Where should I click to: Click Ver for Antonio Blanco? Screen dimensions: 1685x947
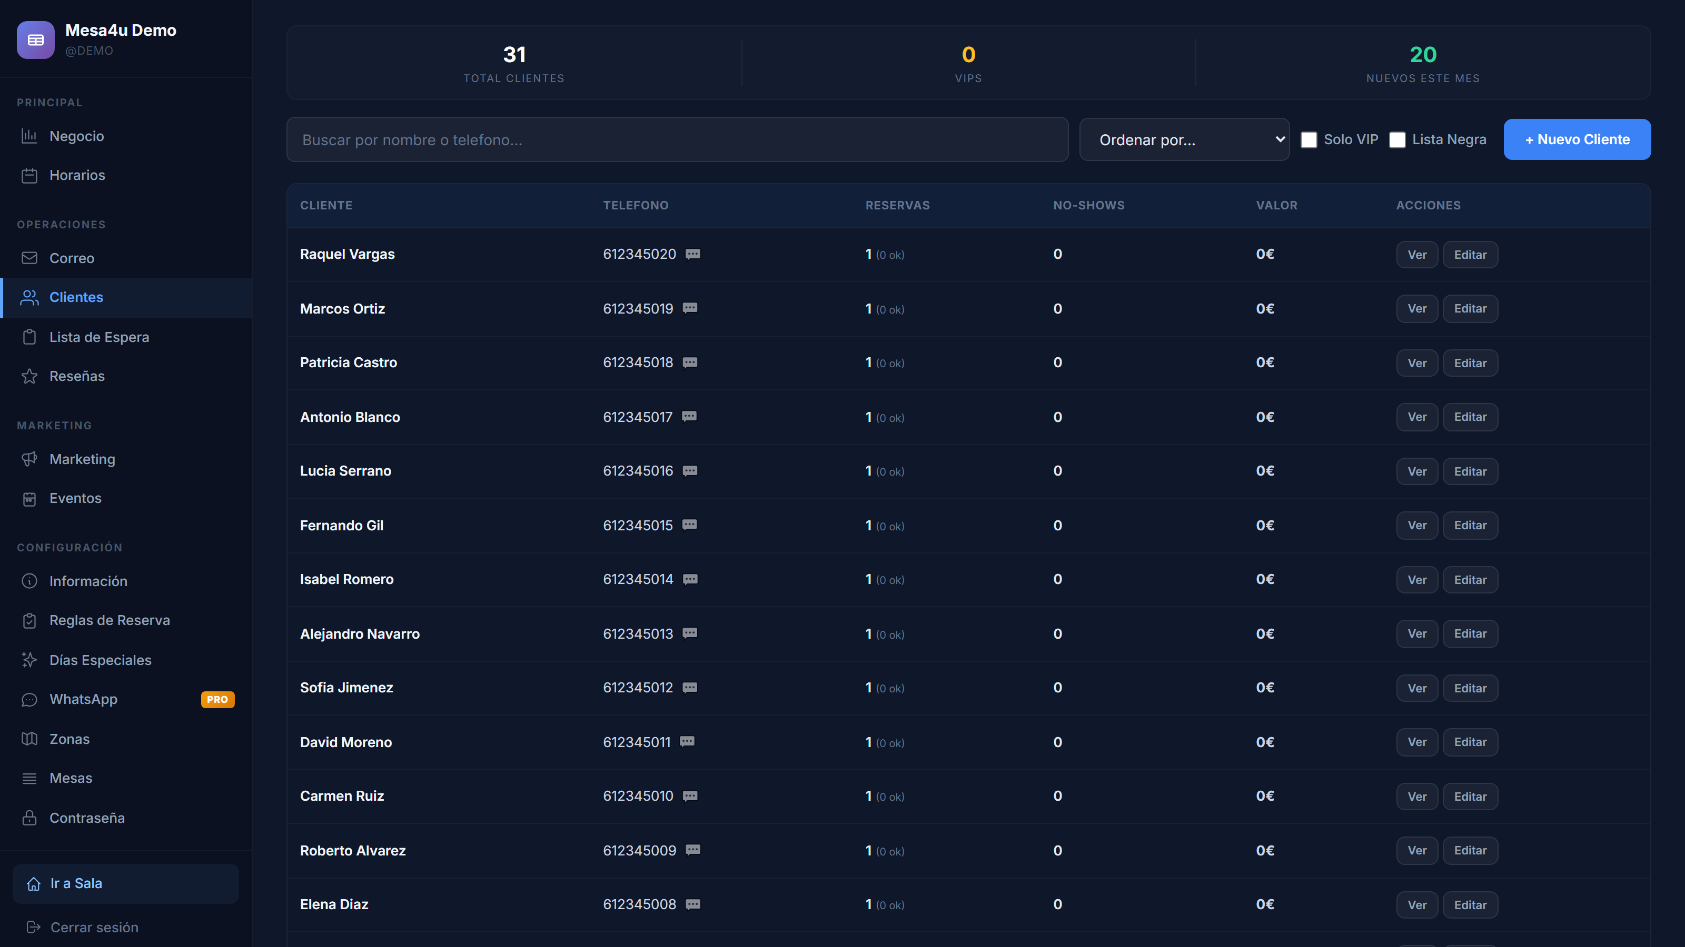pyautogui.click(x=1417, y=417)
